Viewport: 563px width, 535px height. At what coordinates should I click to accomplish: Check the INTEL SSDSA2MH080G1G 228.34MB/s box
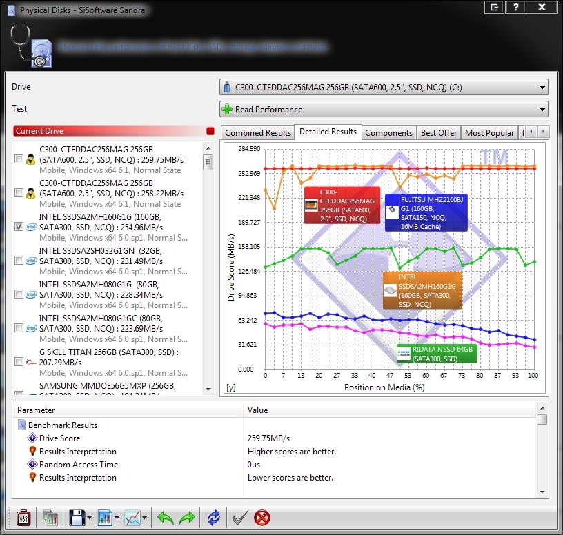[x=19, y=294]
